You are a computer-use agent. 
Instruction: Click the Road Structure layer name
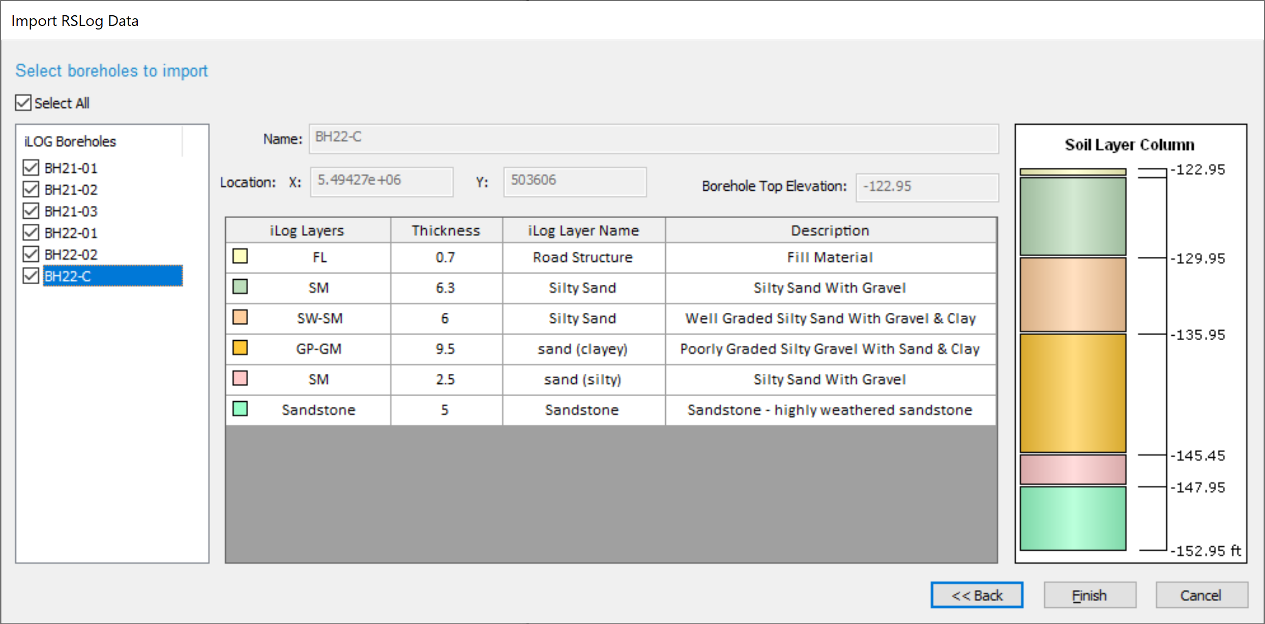[583, 257]
